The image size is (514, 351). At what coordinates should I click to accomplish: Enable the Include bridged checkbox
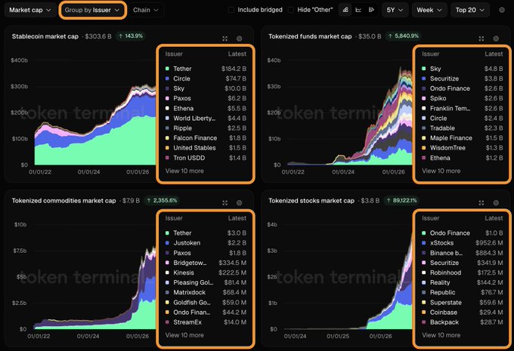pyautogui.click(x=231, y=10)
